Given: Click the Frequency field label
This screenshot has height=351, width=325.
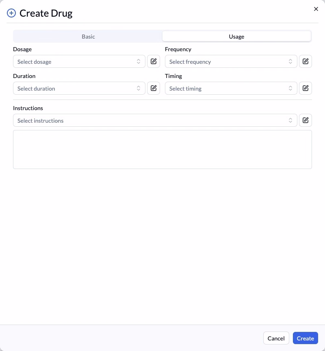Looking at the screenshot, I should (x=178, y=49).
